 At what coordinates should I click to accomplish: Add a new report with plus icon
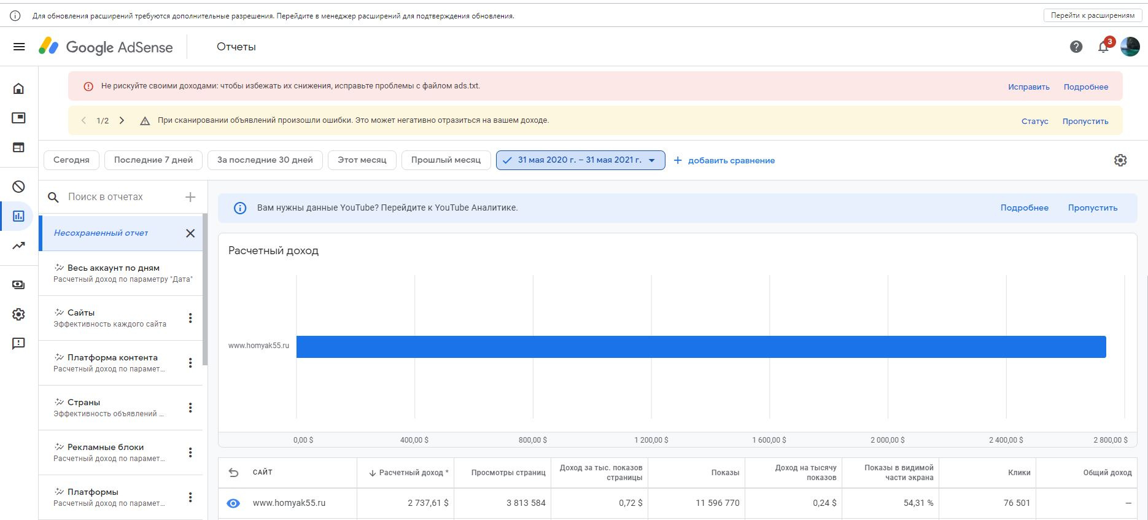(190, 197)
